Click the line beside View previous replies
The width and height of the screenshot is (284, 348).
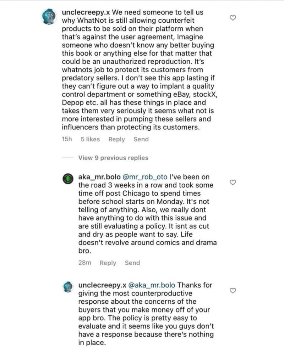(68, 158)
